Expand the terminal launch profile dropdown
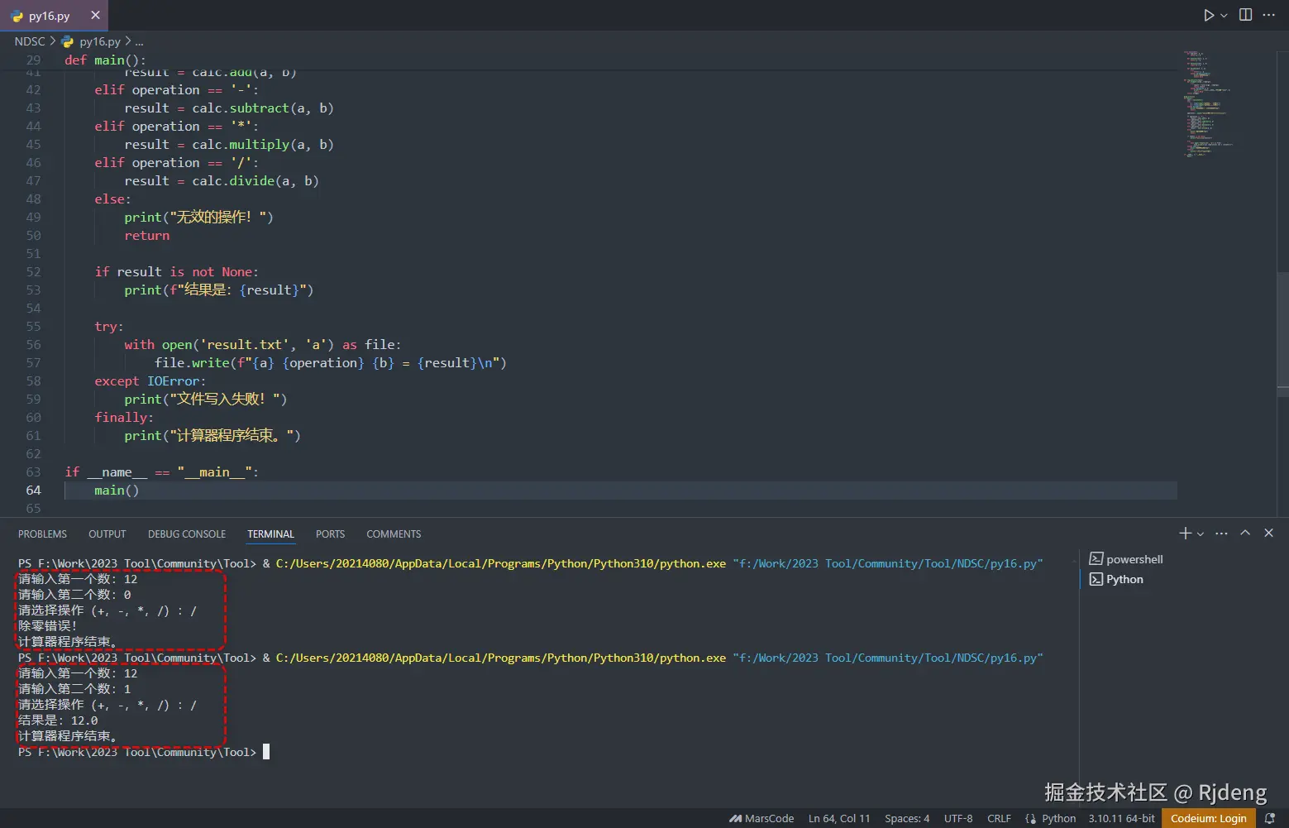This screenshot has width=1289, height=828. 1201,534
